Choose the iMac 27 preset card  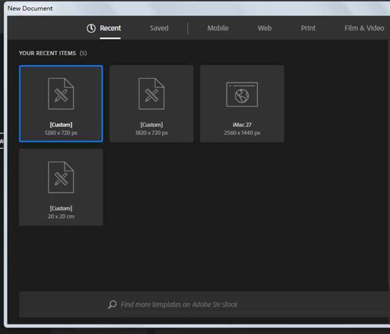[x=242, y=104]
